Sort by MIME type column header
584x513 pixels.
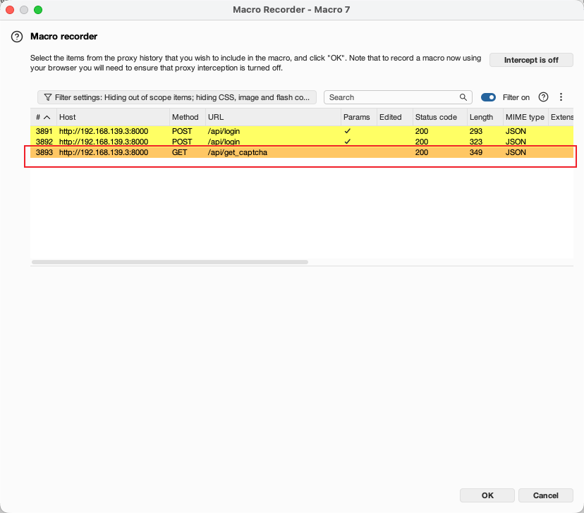526,117
